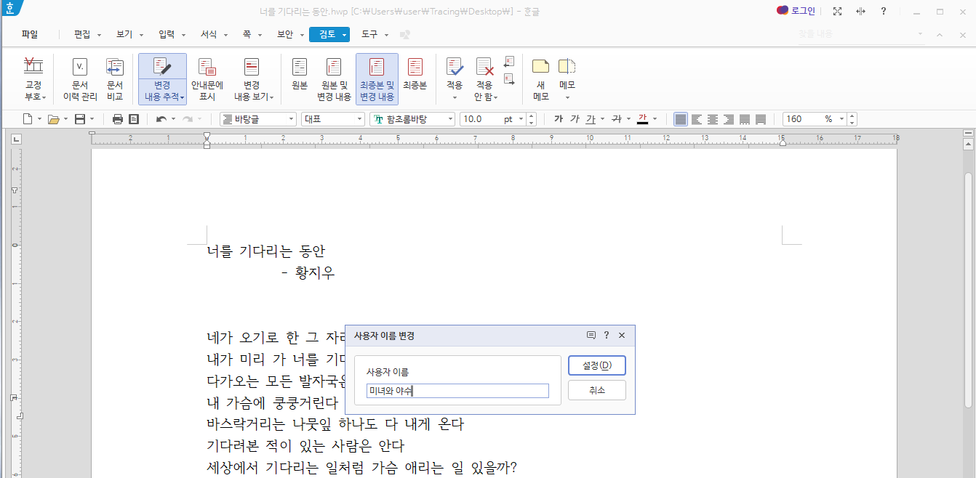Image resolution: width=976 pixels, height=478 pixels.
Task: Toggle strikethrough 가 formatting
Action: point(617,119)
